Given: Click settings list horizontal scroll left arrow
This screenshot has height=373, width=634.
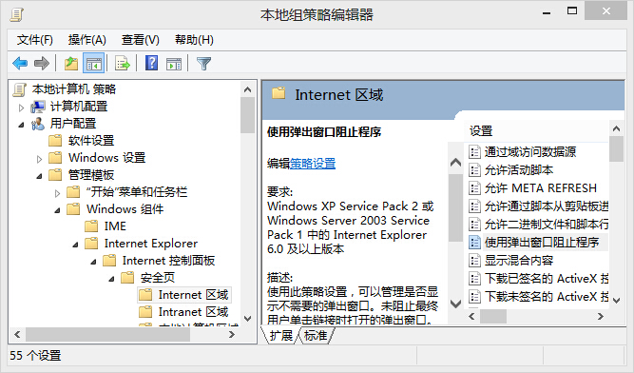Looking at the screenshot, I should pyautogui.click(x=471, y=316).
